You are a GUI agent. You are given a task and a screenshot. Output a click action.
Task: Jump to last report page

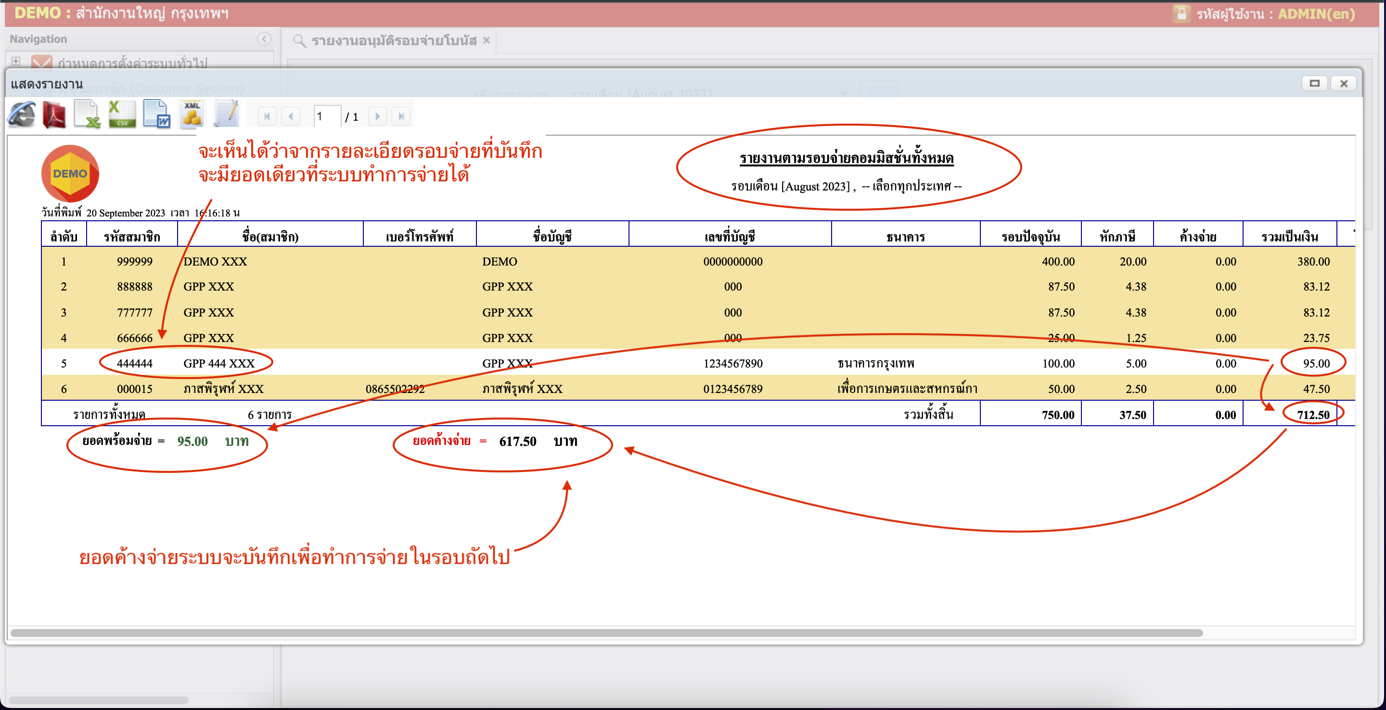click(401, 116)
